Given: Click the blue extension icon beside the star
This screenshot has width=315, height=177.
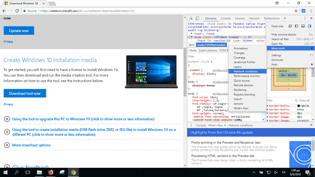Looking at the screenshot, I should click(x=304, y=11).
